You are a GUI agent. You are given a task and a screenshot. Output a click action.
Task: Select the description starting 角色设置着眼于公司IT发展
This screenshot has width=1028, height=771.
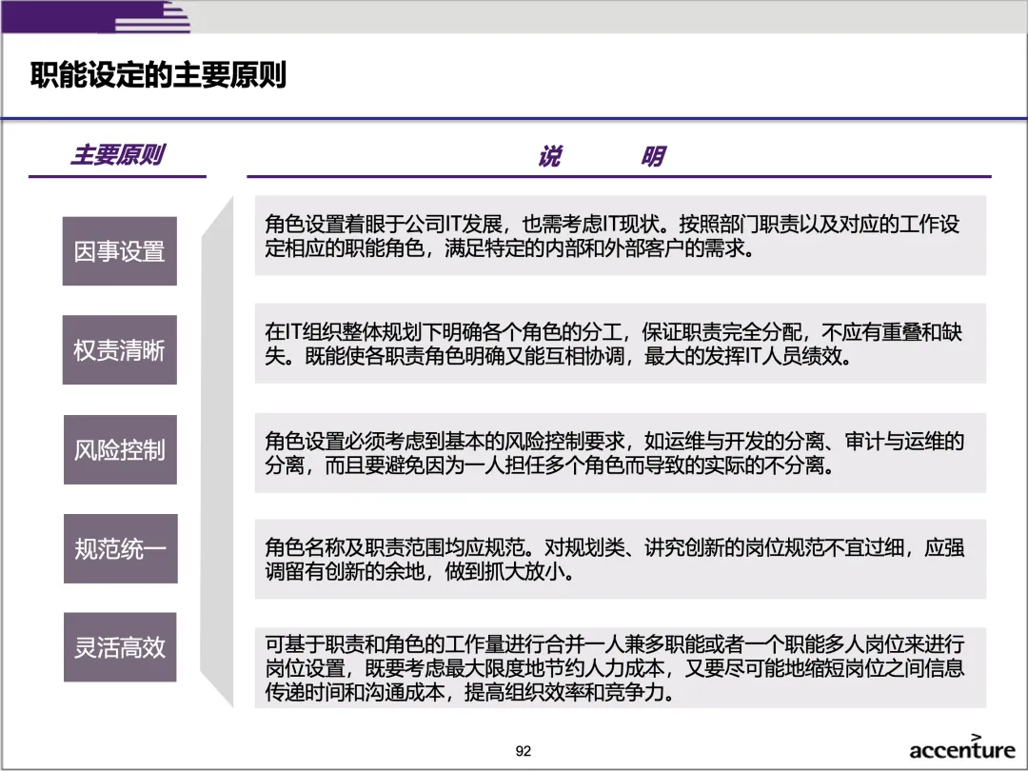tap(621, 235)
